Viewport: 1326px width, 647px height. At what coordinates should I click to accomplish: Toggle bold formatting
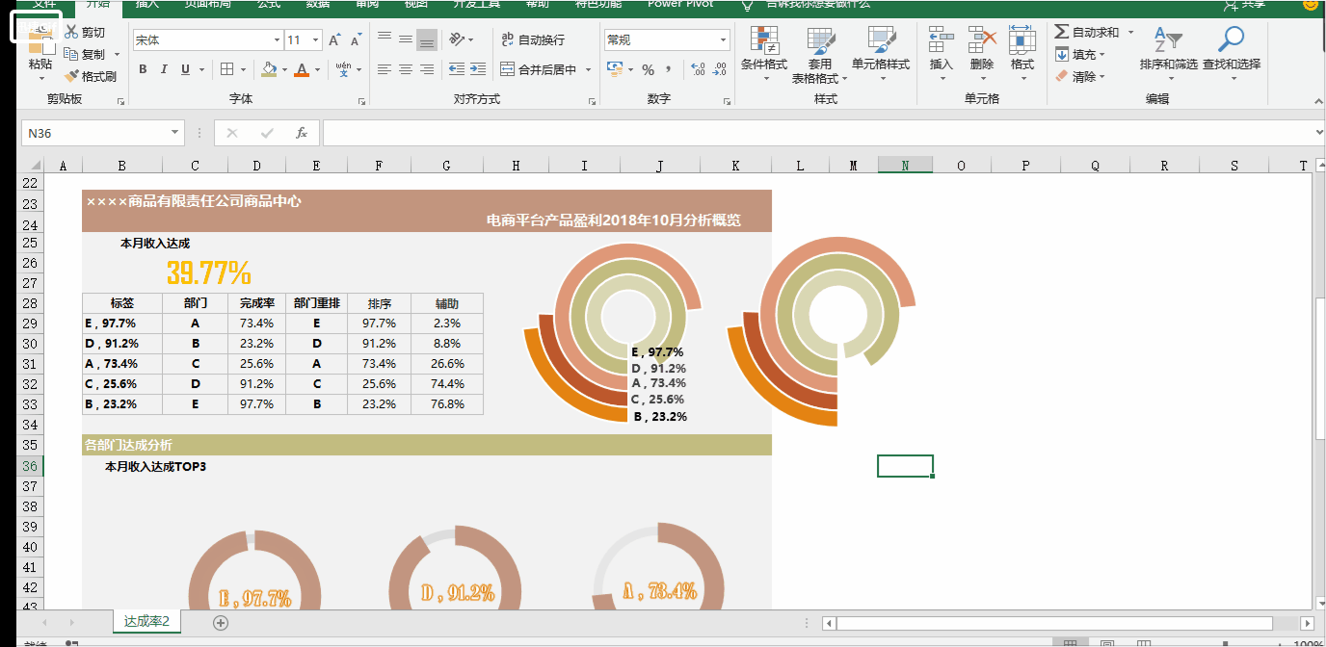tap(143, 69)
